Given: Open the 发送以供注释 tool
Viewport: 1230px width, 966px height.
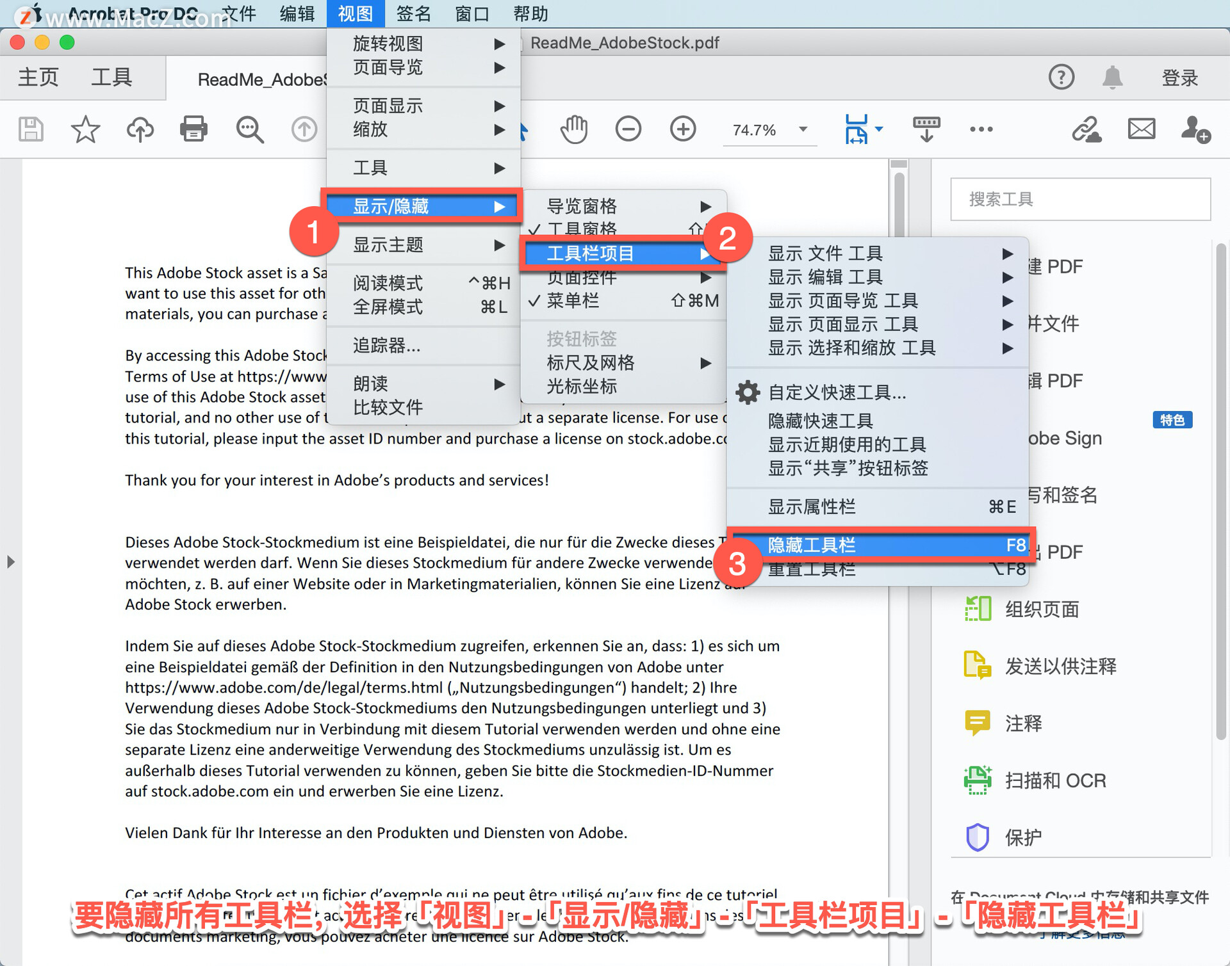Looking at the screenshot, I should tap(1041, 666).
